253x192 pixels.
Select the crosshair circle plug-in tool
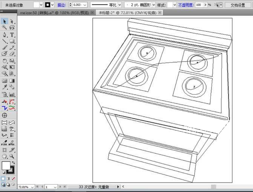[x=5, y=115]
